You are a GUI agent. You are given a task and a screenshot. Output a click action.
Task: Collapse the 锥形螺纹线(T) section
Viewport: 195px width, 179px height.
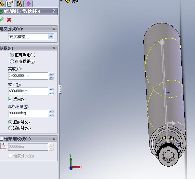pos(54,139)
